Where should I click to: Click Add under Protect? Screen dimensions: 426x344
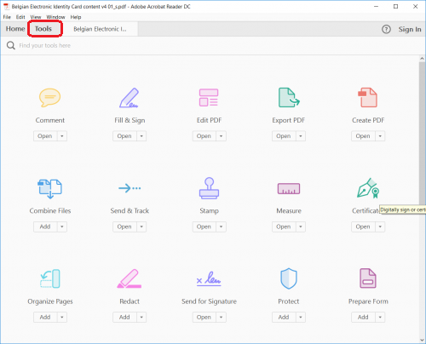(284, 317)
